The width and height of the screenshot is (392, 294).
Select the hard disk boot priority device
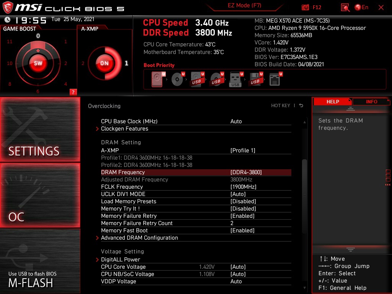point(157,79)
